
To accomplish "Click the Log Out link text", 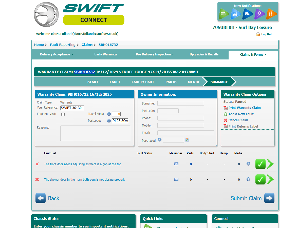I will (x=267, y=34).
